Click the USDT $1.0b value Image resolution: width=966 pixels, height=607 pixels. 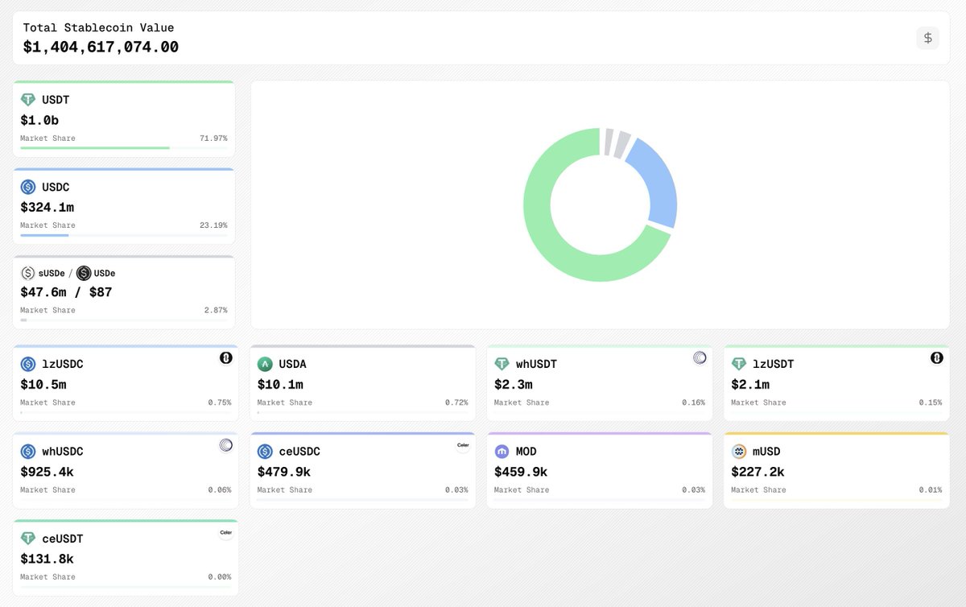(40, 120)
